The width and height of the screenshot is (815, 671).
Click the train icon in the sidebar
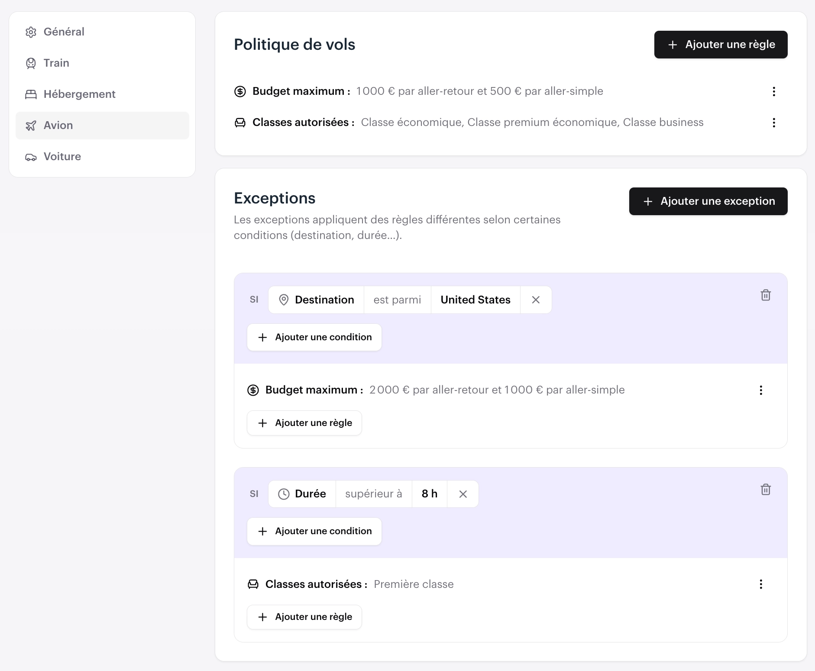(x=31, y=63)
